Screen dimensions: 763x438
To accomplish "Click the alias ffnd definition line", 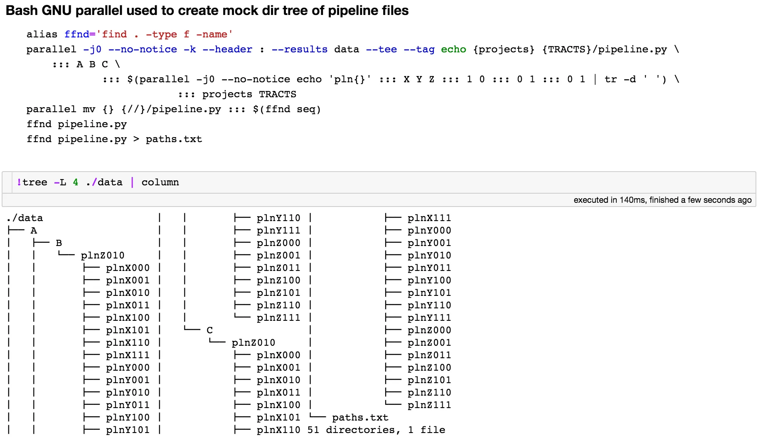I will tap(130, 34).
